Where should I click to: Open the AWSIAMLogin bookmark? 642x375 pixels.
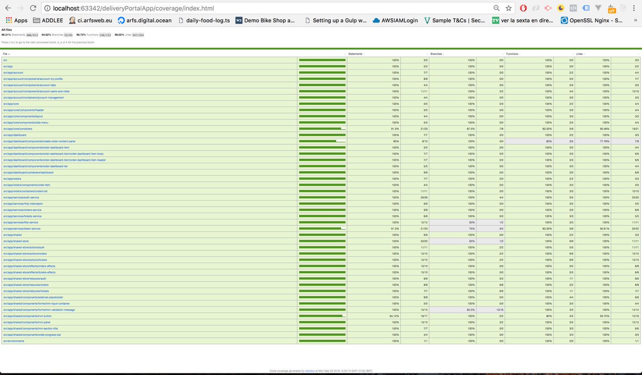pyautogui.click(x=395, y=20)
